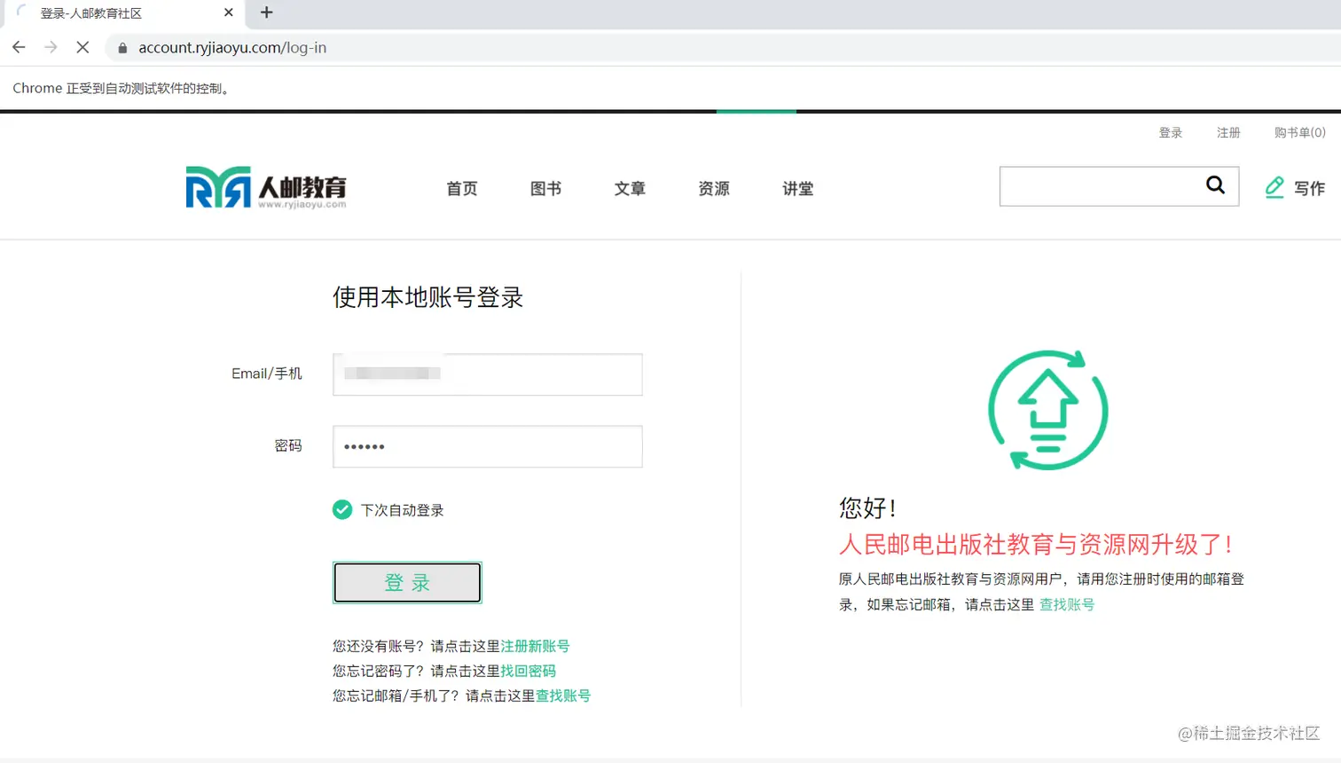Open the 文章 navigation item
The width and height of the screenshot is (1341, 763).
[630, 188]
